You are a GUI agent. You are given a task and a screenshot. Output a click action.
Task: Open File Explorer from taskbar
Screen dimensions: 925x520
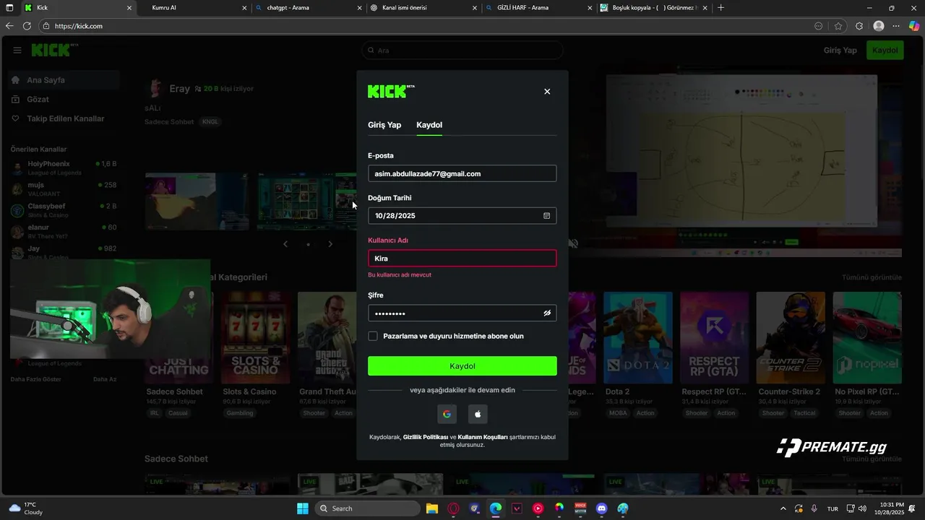click(x=432, y=508)
